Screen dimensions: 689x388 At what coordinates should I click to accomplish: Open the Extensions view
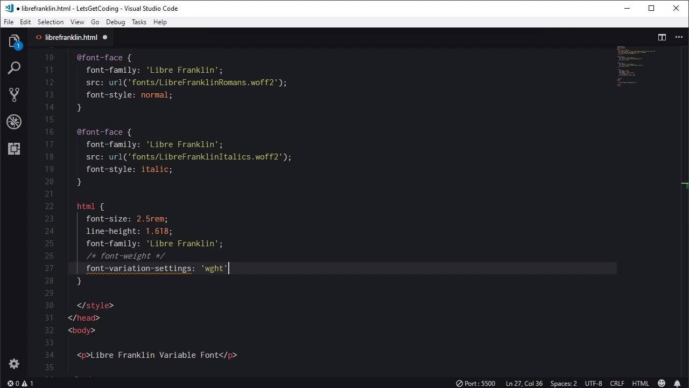coord(15,148)
